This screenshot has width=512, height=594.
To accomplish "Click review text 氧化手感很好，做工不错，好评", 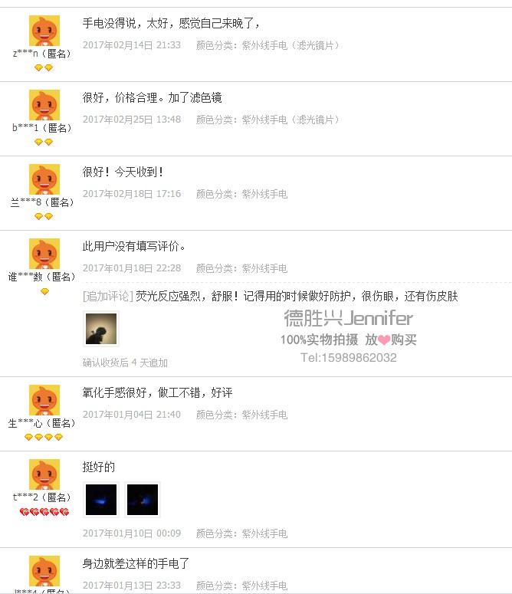I will point(158,393).
